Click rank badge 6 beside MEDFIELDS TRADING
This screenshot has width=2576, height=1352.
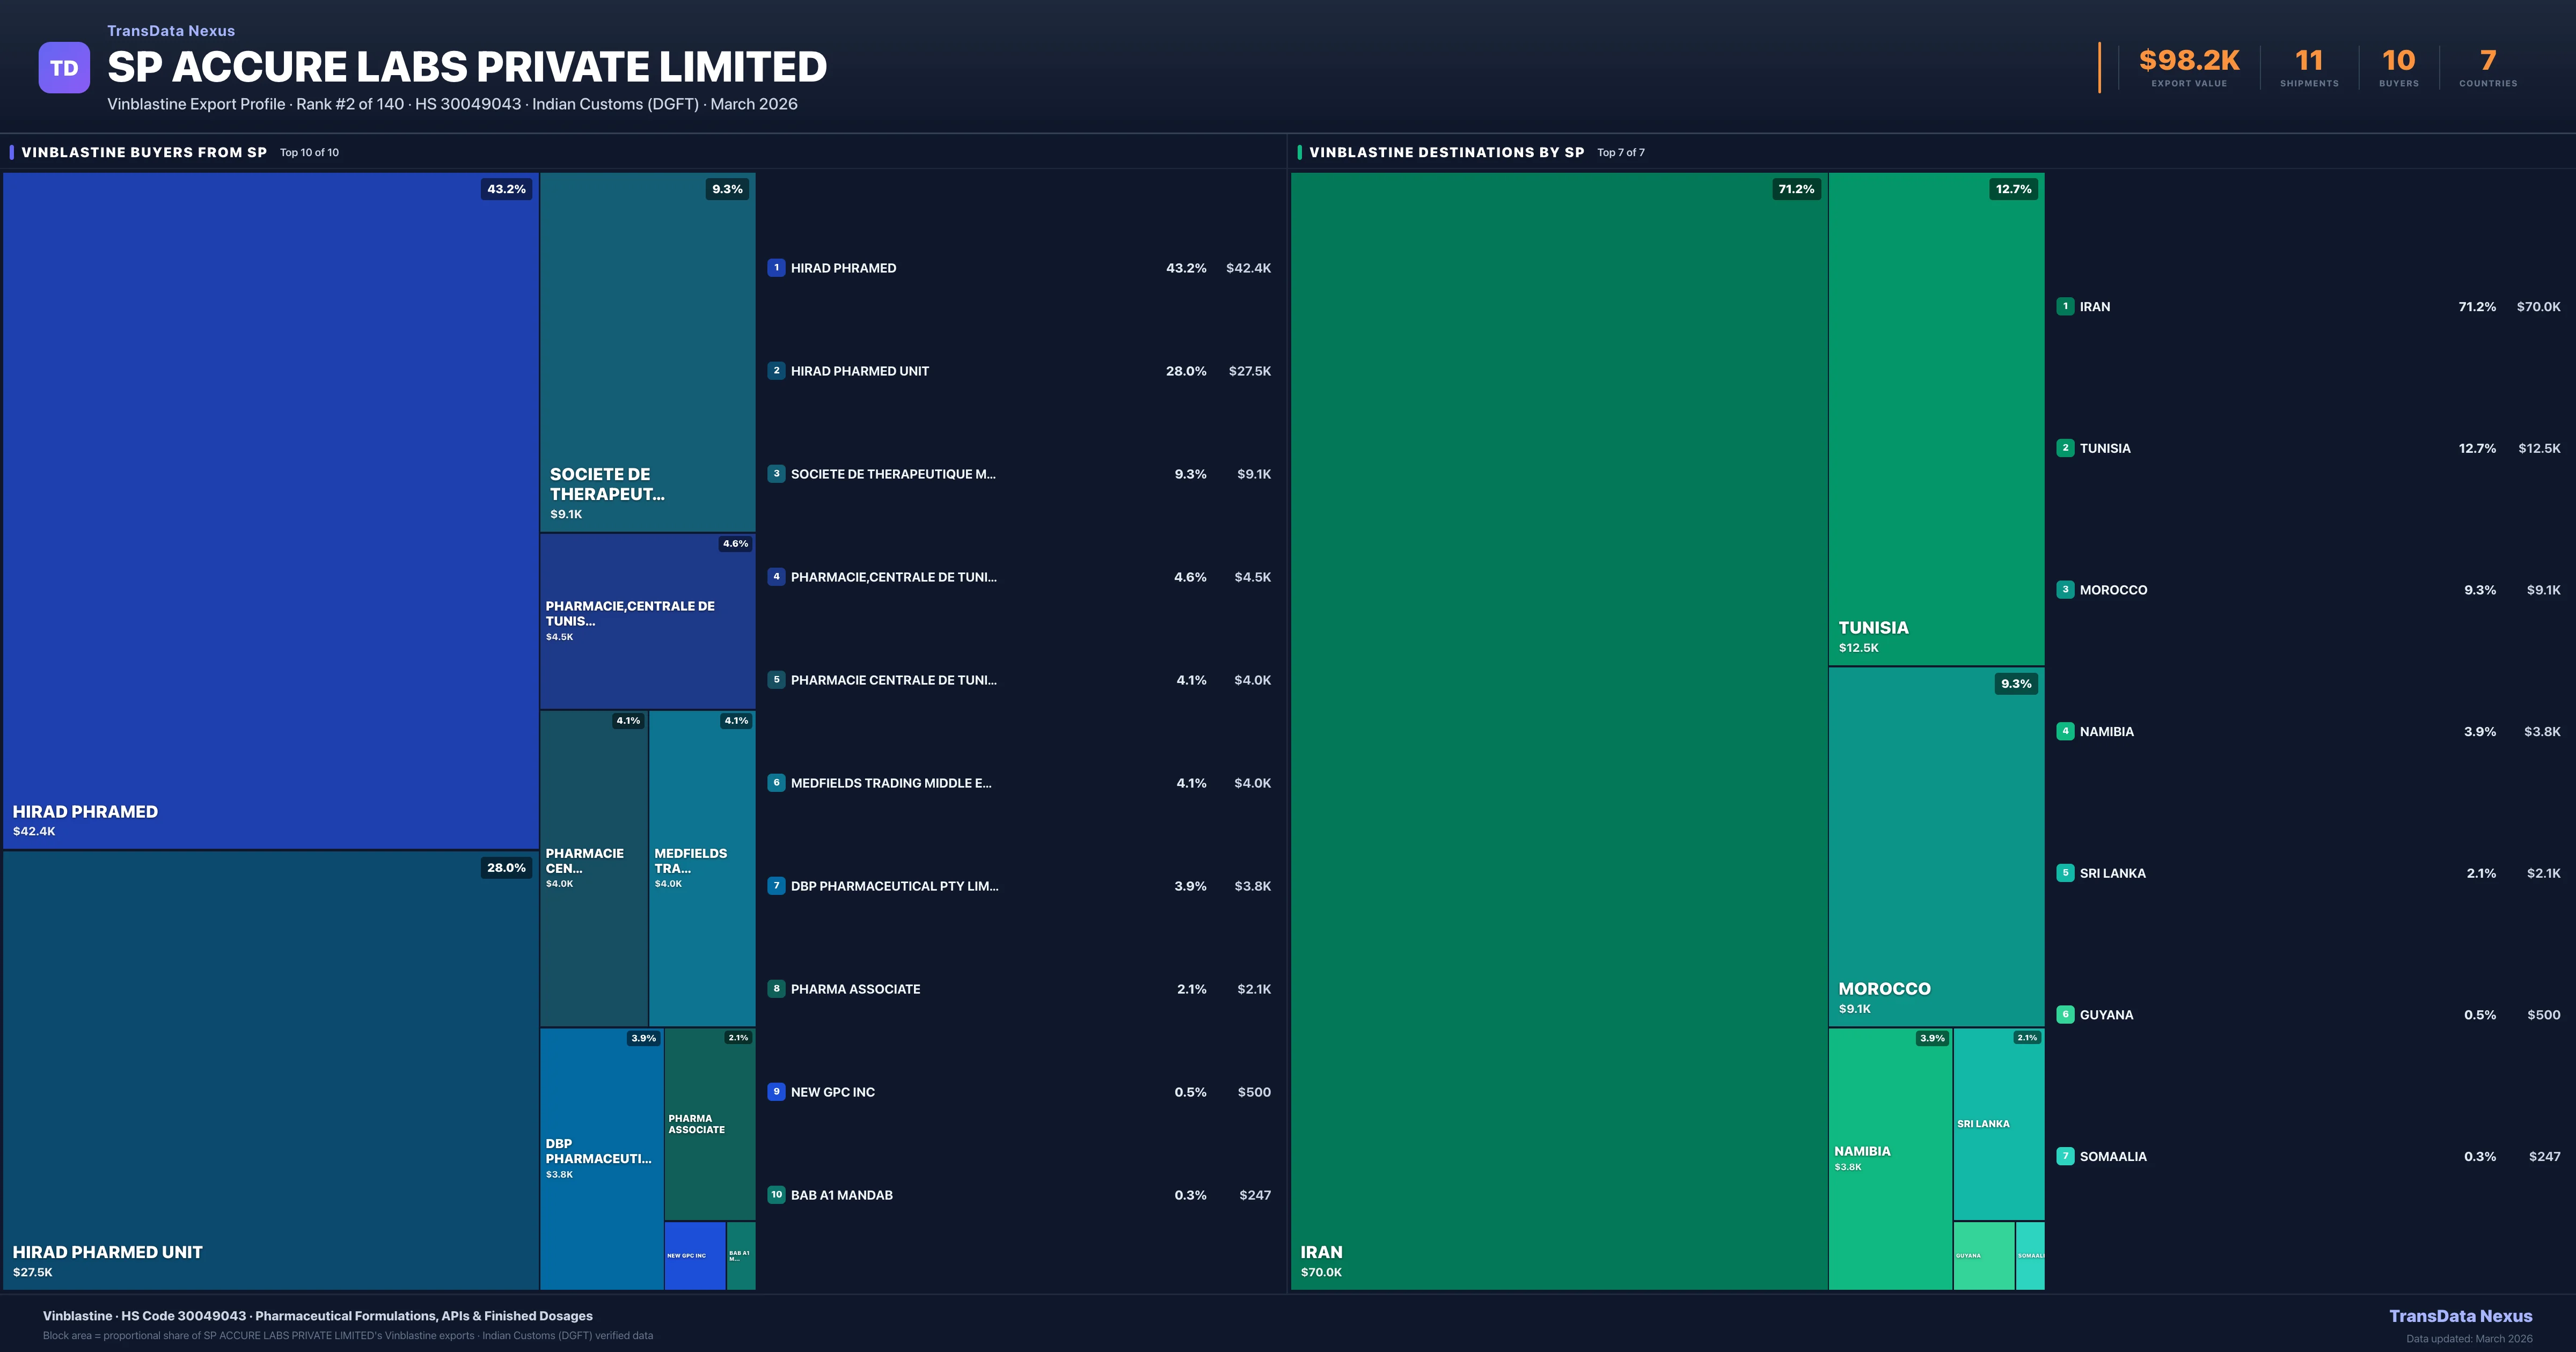tap(776, 783)
